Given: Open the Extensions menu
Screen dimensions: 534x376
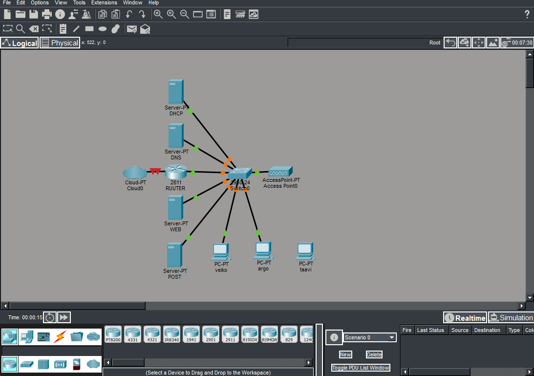Looking at the screenshot, I should pyautogui.click(x=104, y=3).
